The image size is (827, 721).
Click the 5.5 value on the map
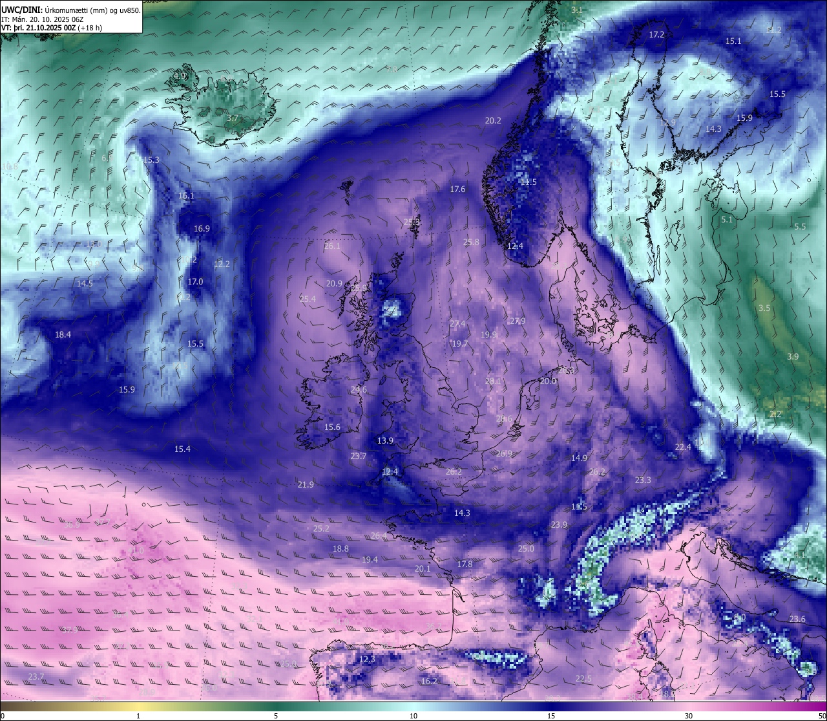(800, 226)
